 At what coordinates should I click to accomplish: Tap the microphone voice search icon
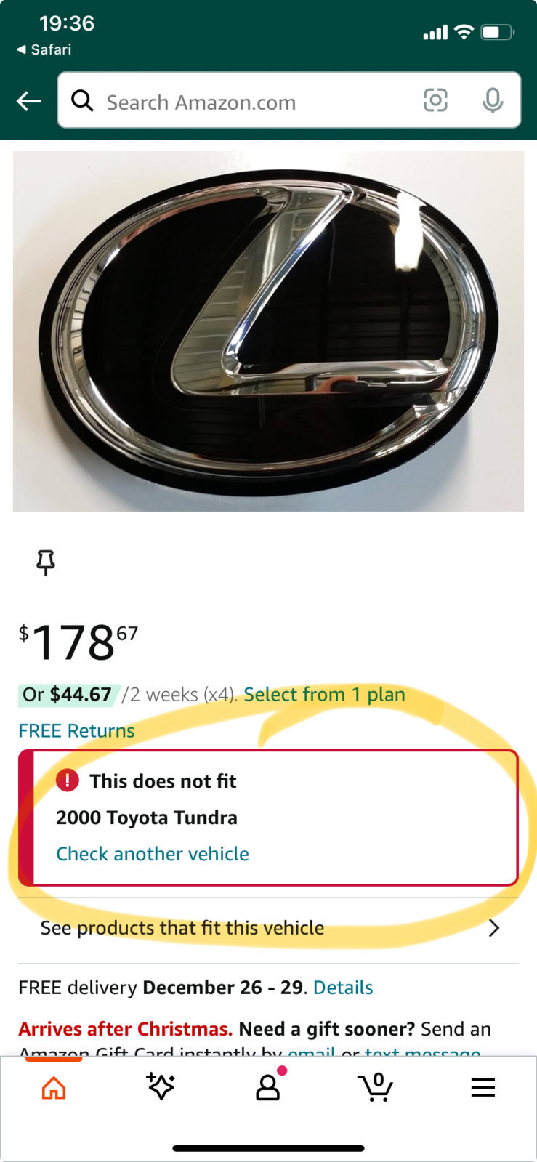click(493, 100)
